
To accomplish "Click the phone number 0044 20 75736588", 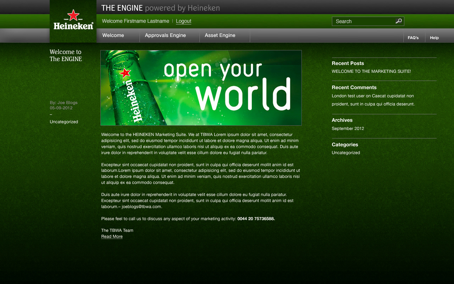I will pos(256,219).
